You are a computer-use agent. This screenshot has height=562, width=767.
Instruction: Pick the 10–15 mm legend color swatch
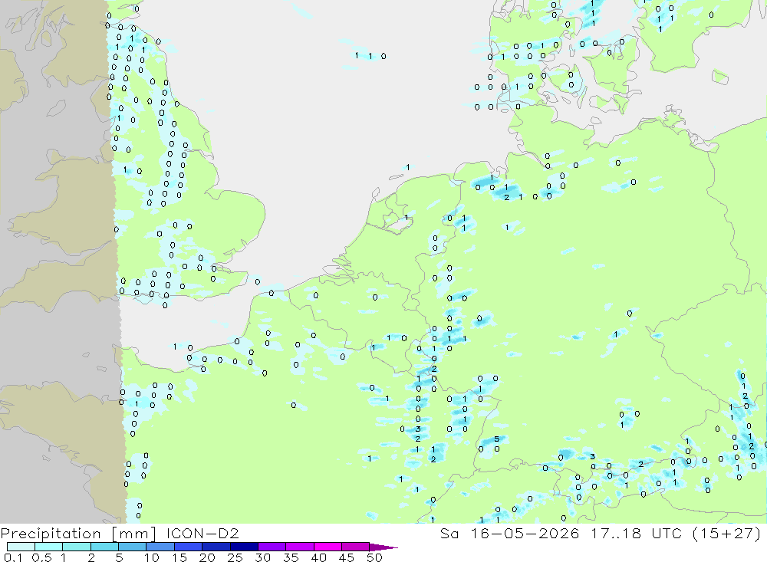click(160, 547)
